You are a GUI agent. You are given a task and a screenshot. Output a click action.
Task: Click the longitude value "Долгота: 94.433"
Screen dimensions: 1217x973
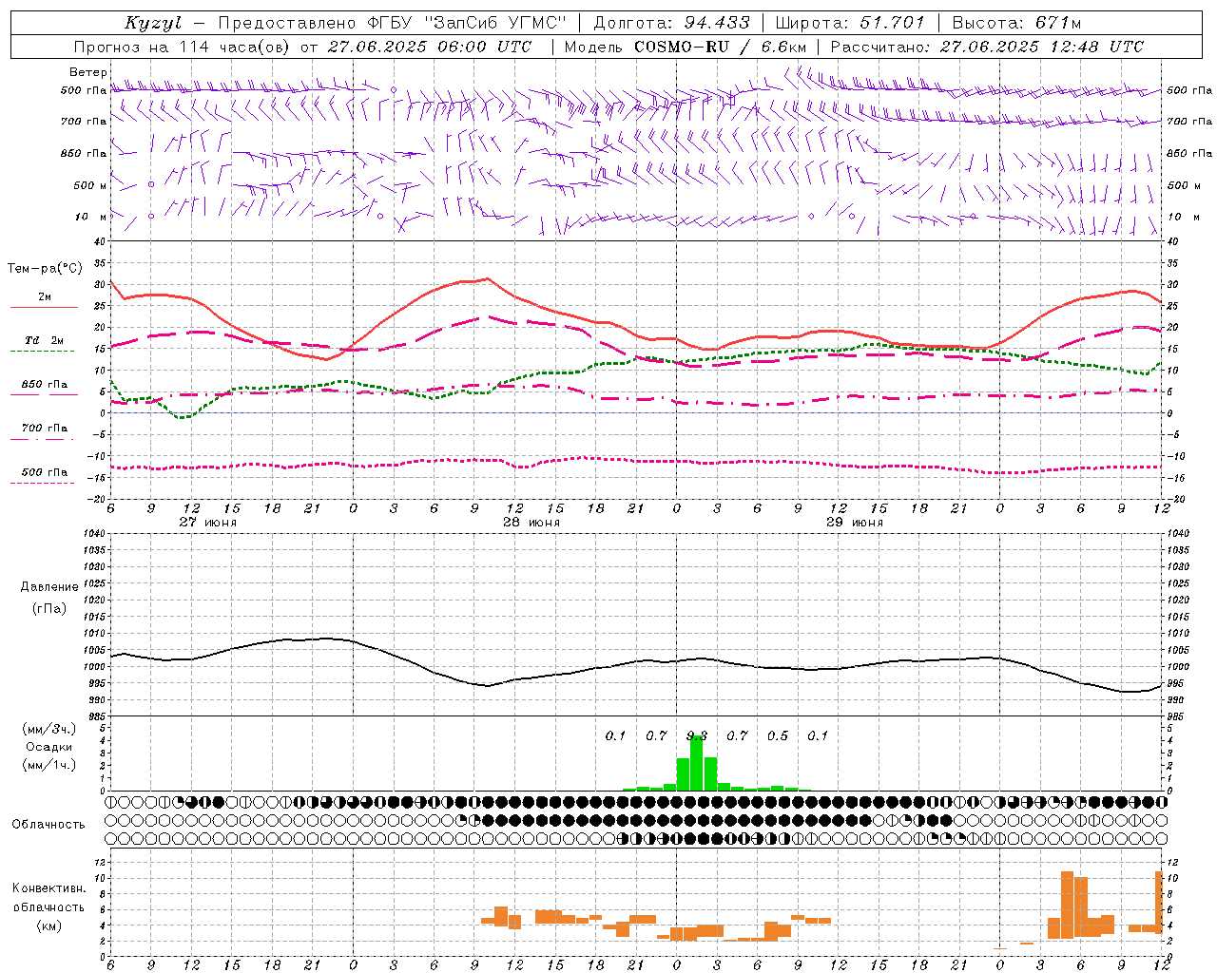pyautogui.click(x=671, y=23)
